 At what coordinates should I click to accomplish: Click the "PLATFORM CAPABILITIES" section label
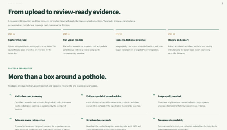20,68
